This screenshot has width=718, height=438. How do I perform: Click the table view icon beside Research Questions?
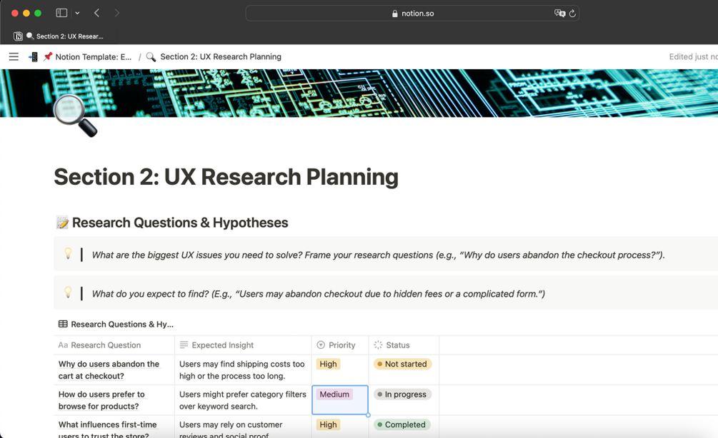coord(63,324)
